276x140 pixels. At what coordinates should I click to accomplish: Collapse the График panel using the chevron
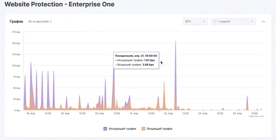[x=263, y=22]
